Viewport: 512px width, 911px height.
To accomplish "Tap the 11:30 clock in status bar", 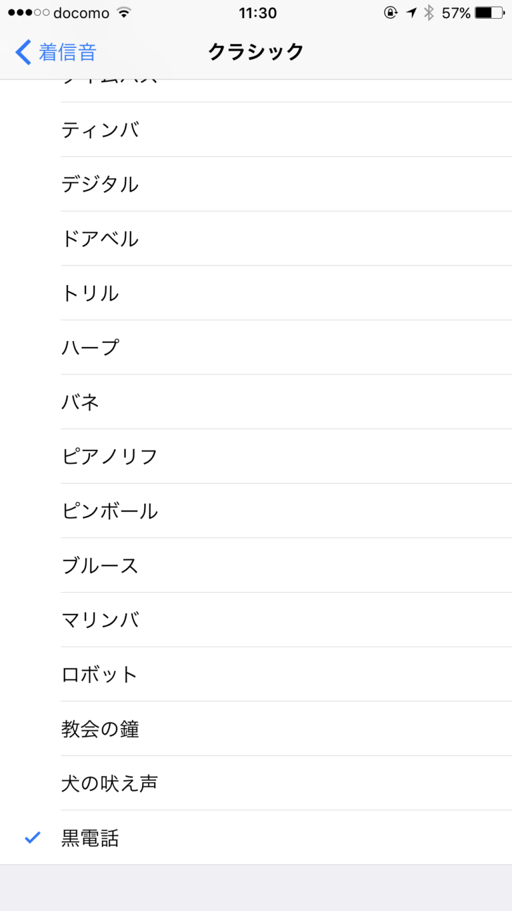I will coord(257,13).
